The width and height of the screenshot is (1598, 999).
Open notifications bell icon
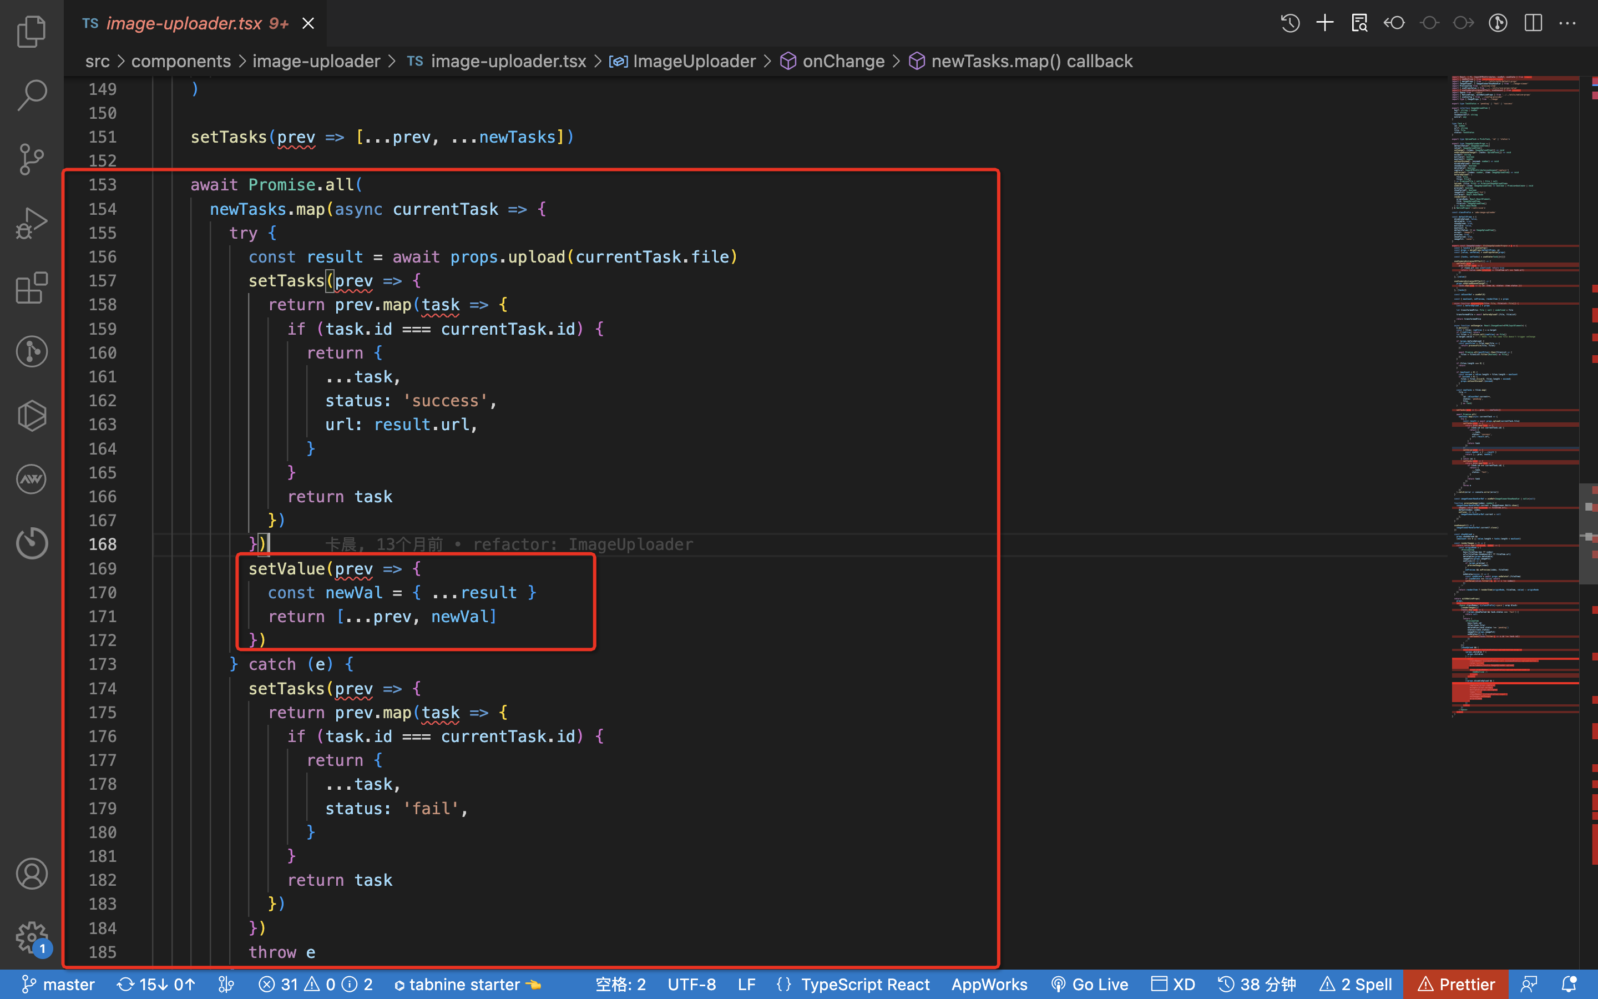(1570, 985)
